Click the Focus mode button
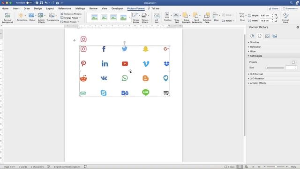Screen dimensions: 300x169 [x=229, y=167]
